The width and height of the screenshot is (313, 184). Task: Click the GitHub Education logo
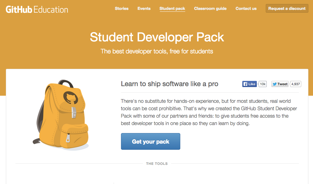(37, 9)
